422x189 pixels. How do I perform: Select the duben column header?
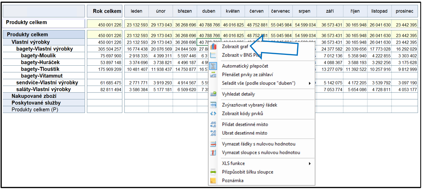tap(209, 11)
